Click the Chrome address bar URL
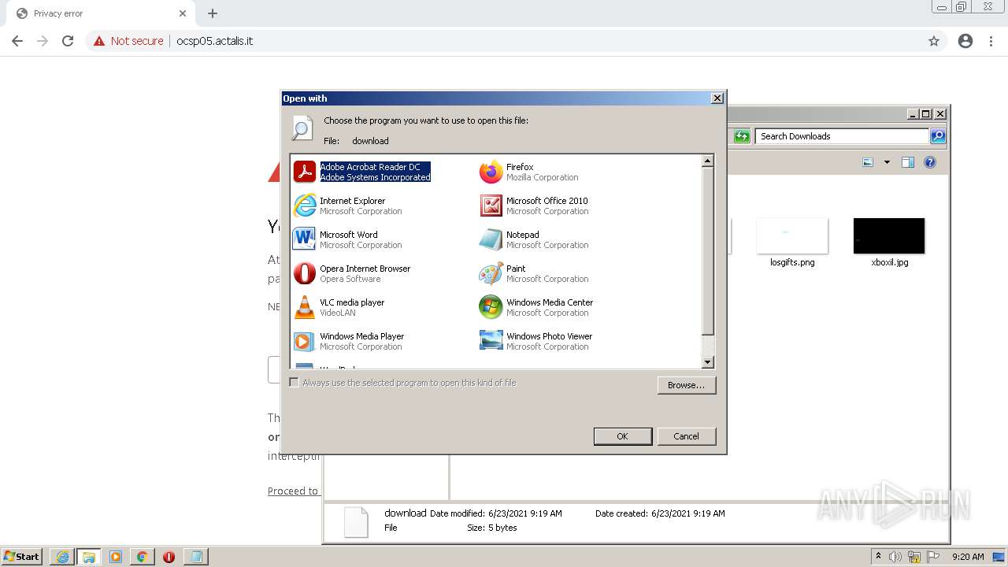 (x=215, y=41)
